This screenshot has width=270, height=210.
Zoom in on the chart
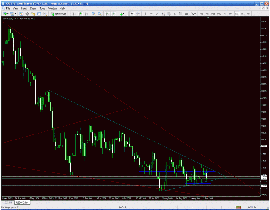[94, 14]
